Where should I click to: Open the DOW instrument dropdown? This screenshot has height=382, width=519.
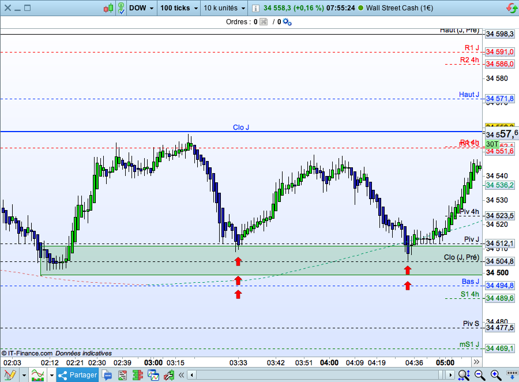(141, 8)
